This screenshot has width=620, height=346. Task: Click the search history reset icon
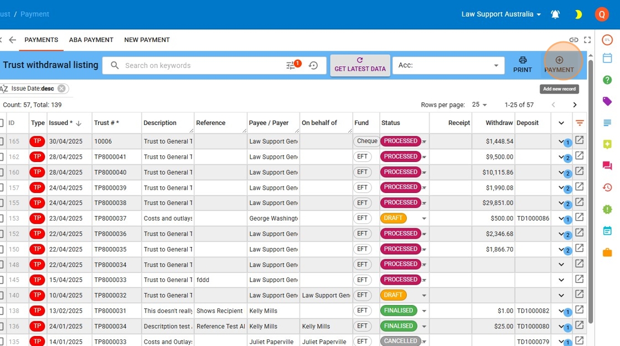click(x=313, y=65)
